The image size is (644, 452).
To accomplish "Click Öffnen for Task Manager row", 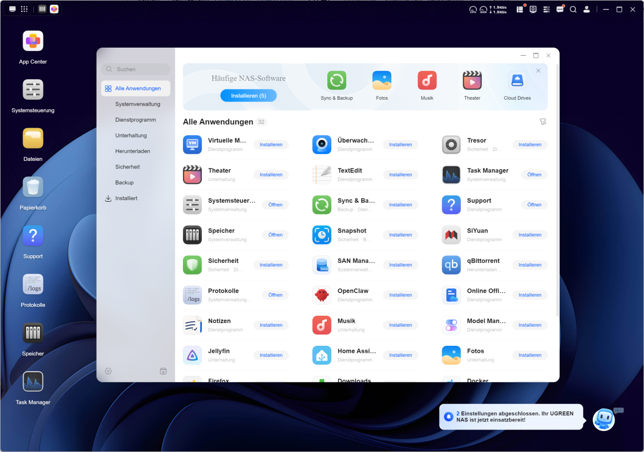I will coord(534,175).
